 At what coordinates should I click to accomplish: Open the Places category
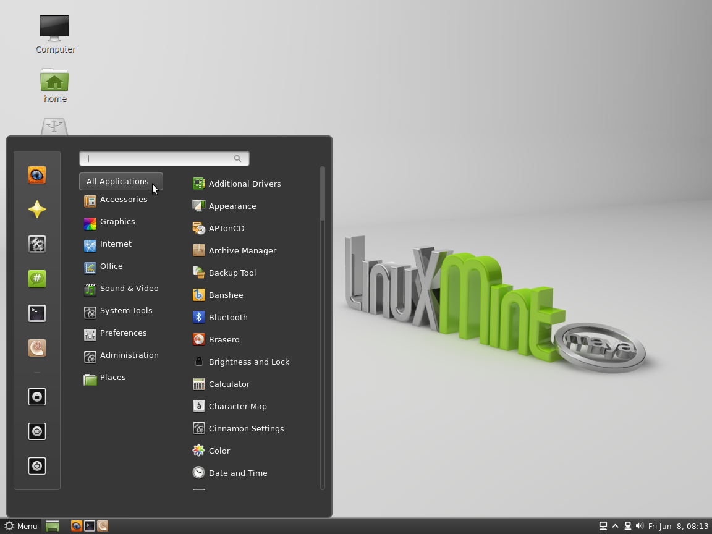104,378
